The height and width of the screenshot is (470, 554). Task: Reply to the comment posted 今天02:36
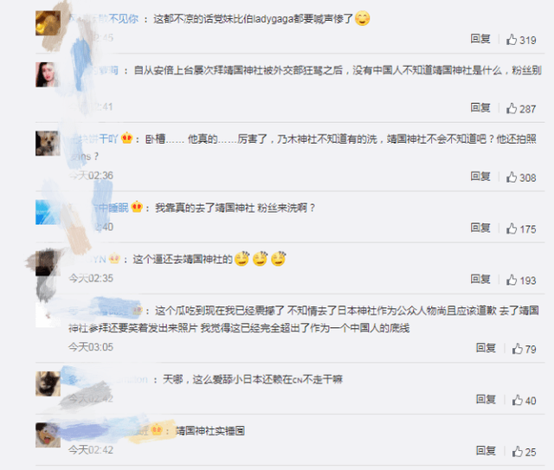[x=480, y=177]
